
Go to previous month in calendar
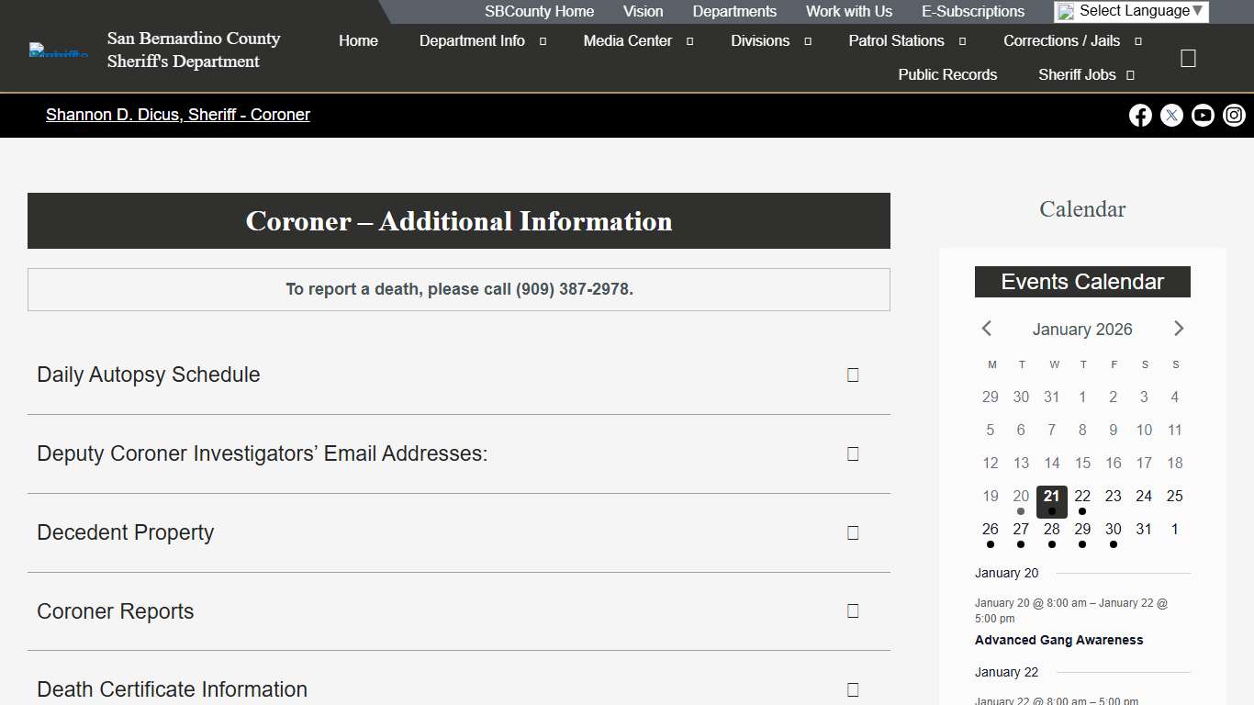tap(987, 329)
